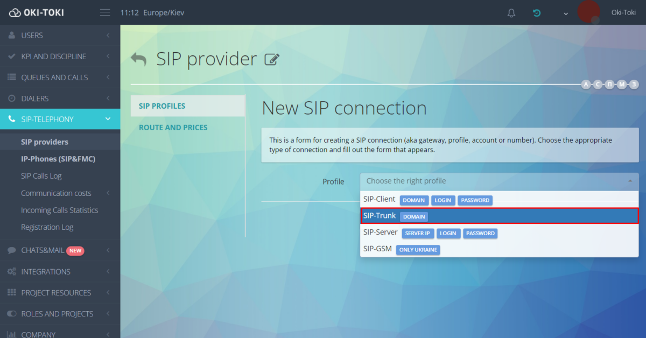Click the edit pencil icon next to SIP provider

[x=272, y=59]
